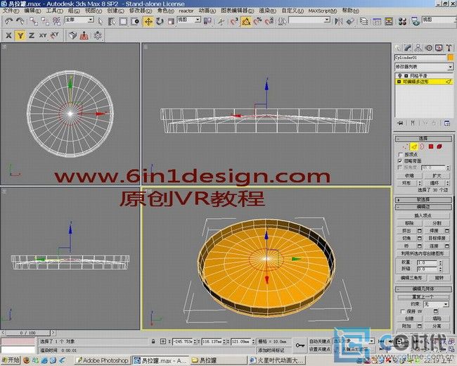457x366 pixels.
Task: Open the Layer Manager icon
Action: coord(363,21)
